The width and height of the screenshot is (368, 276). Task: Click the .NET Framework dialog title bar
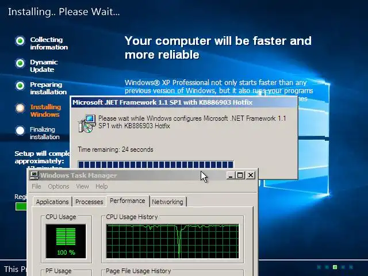click(x=184, y=102)
